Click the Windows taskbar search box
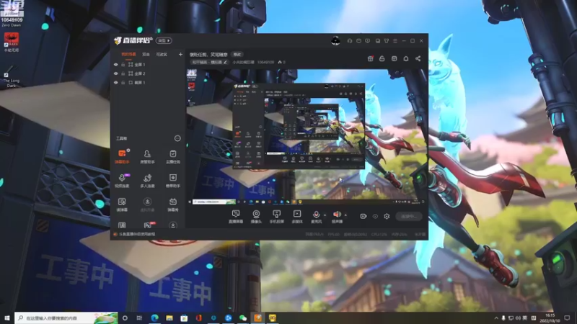Viewport: 577px width, 324px height. point(66,318)
